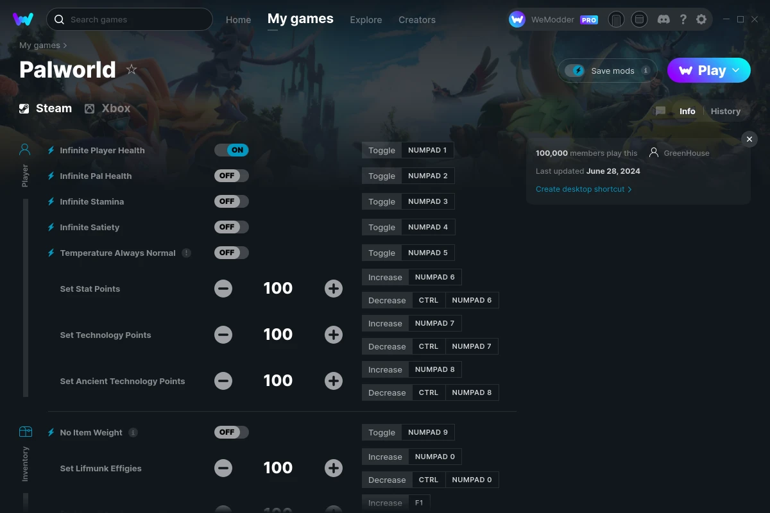This screenshot has height=513, width=770.
Task: Open the help question mark icon
Action: click(x=683, y=19)
